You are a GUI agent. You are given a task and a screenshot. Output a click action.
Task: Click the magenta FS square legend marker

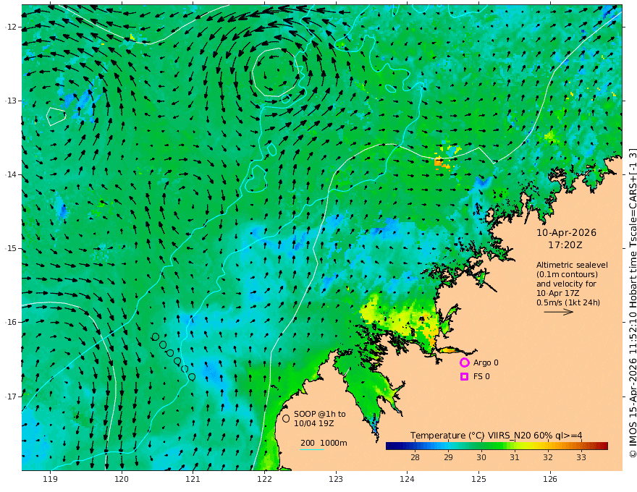tap(464, 376)
